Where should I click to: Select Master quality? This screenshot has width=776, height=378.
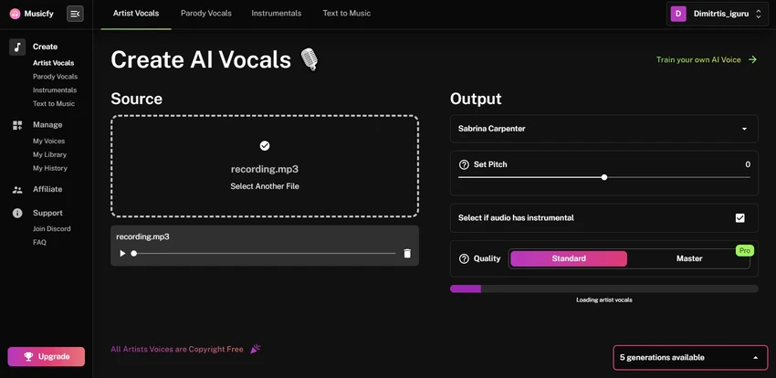coord(689,258)
